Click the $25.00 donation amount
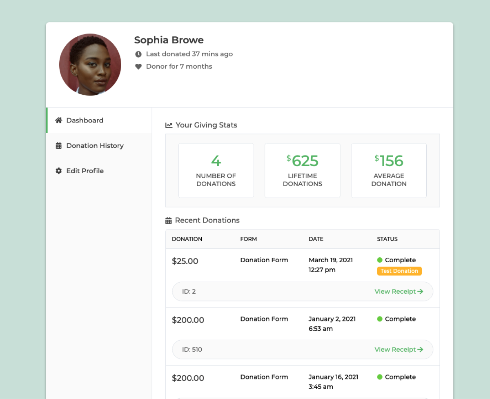Image resolution: width=490 pixels, height=399 pixels. point(185,261)
